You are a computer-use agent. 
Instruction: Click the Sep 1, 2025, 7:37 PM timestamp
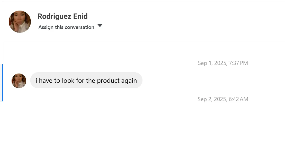point(223,63)
